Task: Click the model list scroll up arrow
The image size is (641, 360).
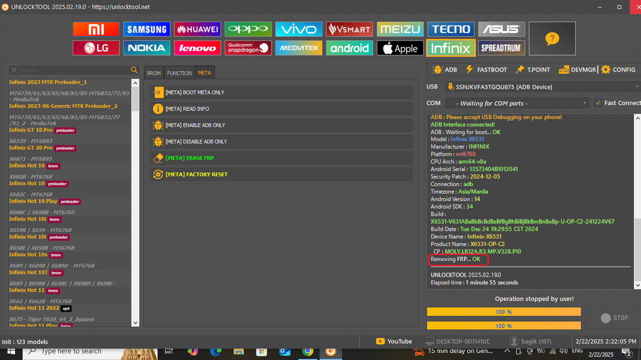Action: [135, 82]
